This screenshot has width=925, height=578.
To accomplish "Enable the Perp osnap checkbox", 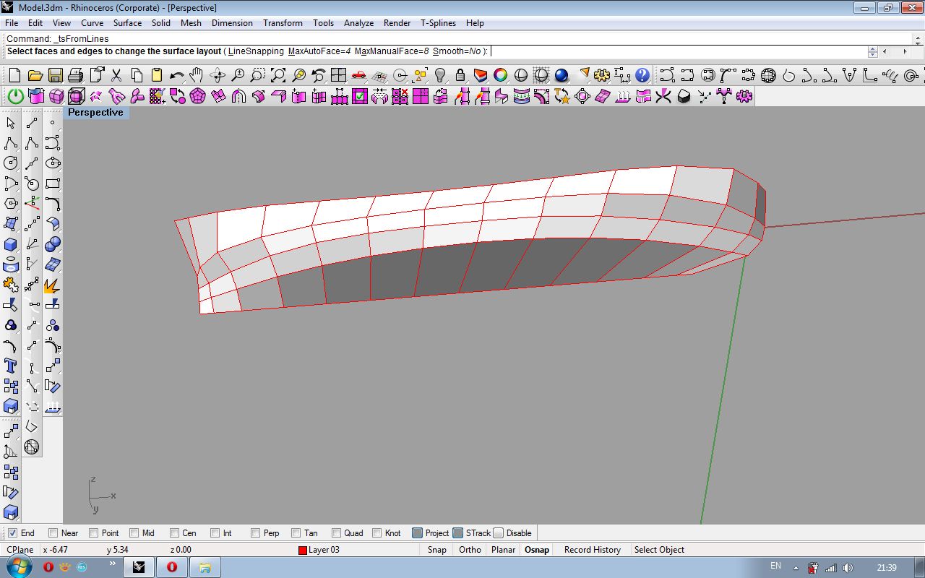I will click(x=255, y=533).
